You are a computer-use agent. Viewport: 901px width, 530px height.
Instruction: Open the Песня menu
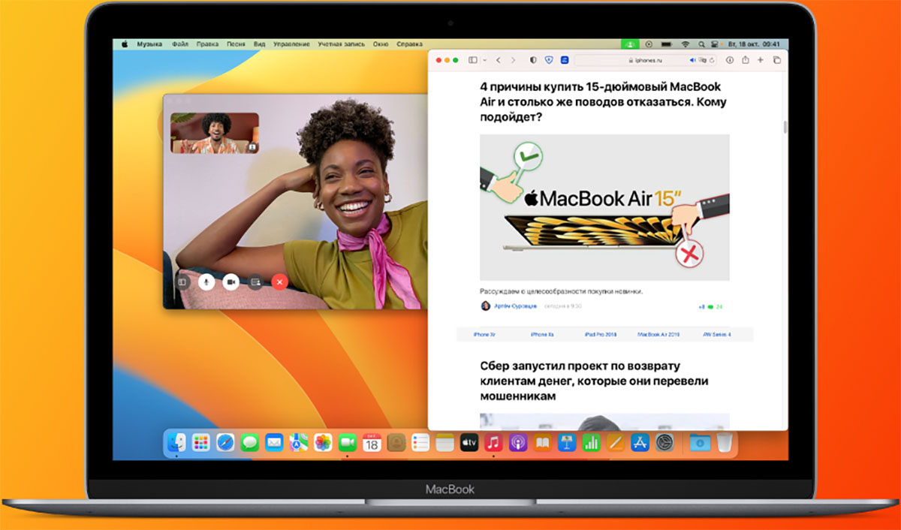pyautogui.click(x=236, y=44)
